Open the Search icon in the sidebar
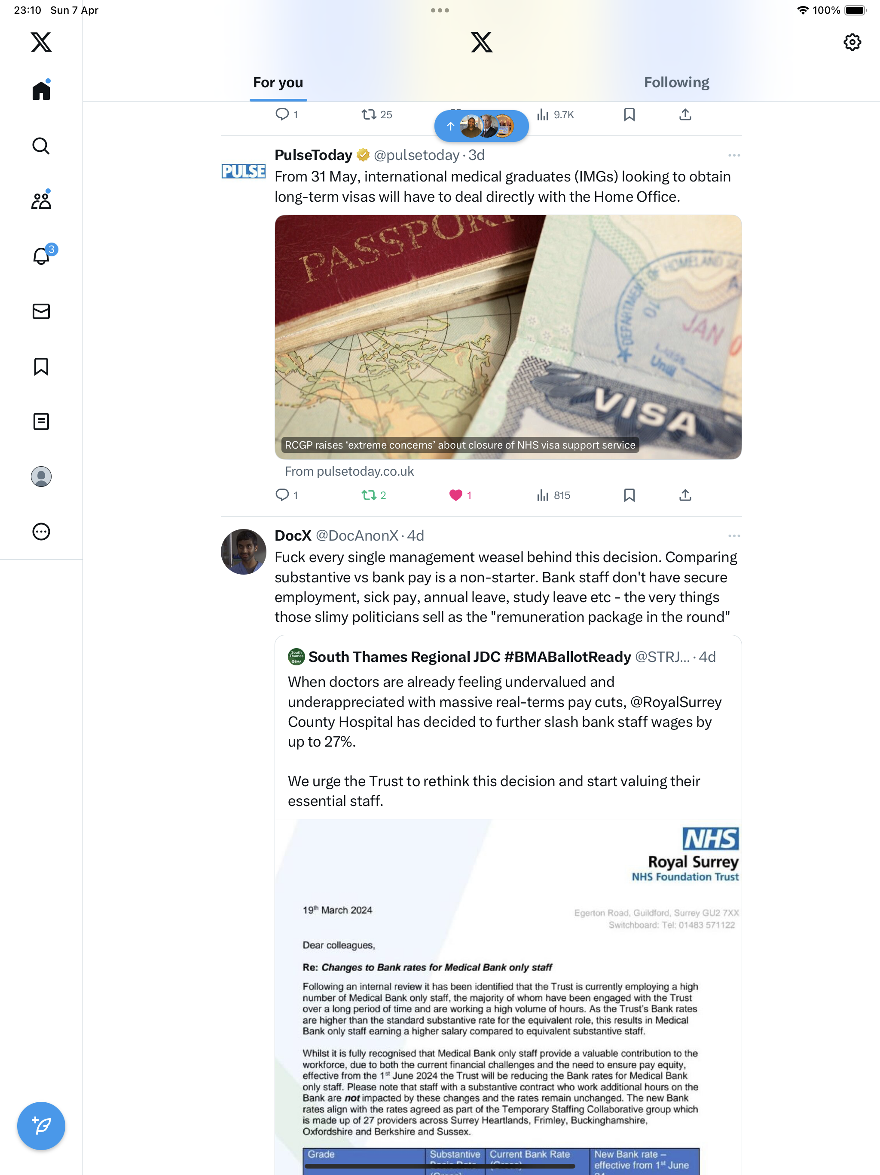The image size is (880, 1175). pyautogui.click(x=41, y=145)
